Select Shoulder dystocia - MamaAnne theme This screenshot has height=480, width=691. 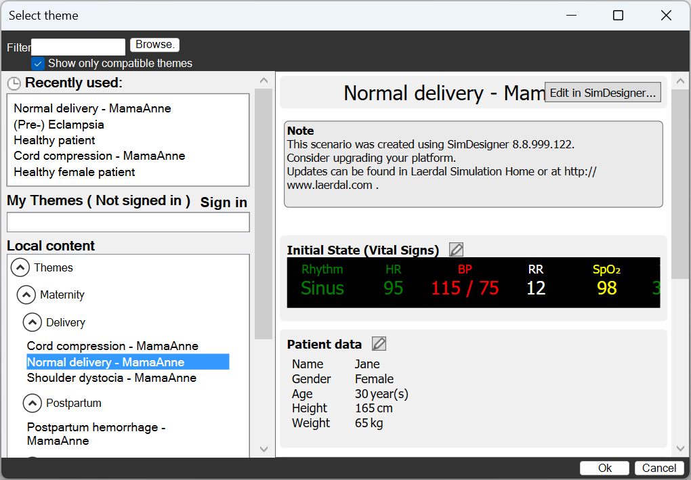coord(112,378)
